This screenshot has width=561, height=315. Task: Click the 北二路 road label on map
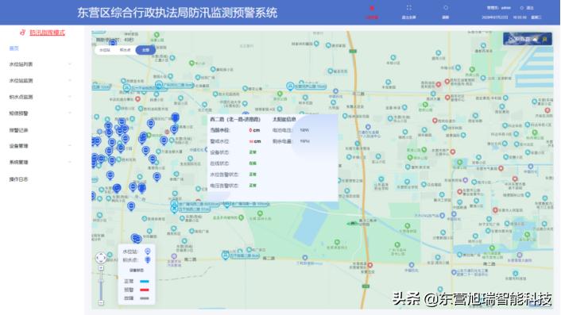(x=358, y=94)
